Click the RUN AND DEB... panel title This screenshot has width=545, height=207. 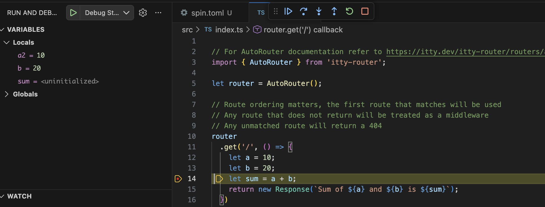pos(32,13)
